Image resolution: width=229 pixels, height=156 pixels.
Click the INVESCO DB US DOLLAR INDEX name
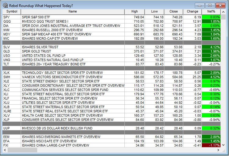57,128
